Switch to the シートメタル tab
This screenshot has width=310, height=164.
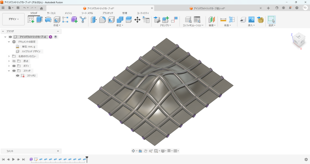coord(87,13)
